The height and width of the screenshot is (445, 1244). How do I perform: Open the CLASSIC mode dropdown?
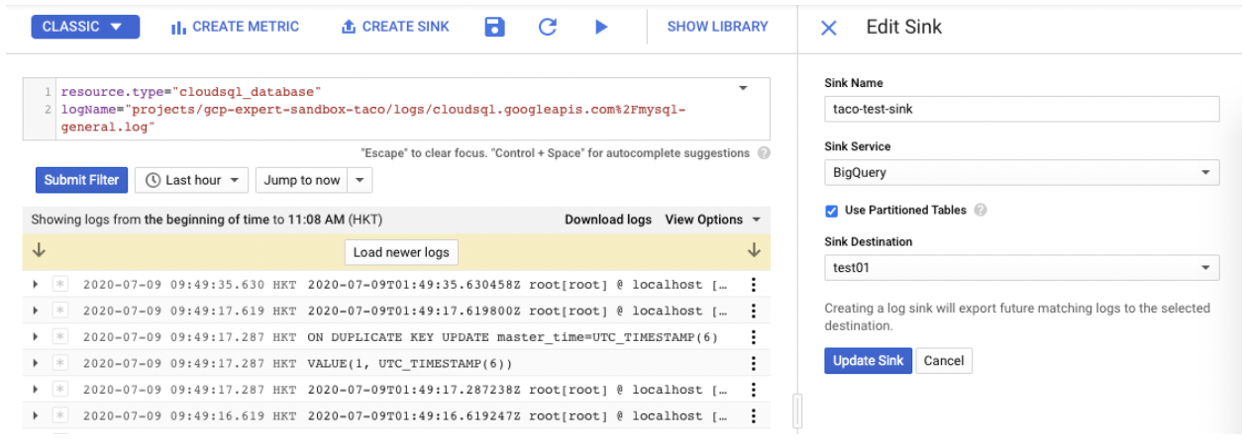[85, 27]
